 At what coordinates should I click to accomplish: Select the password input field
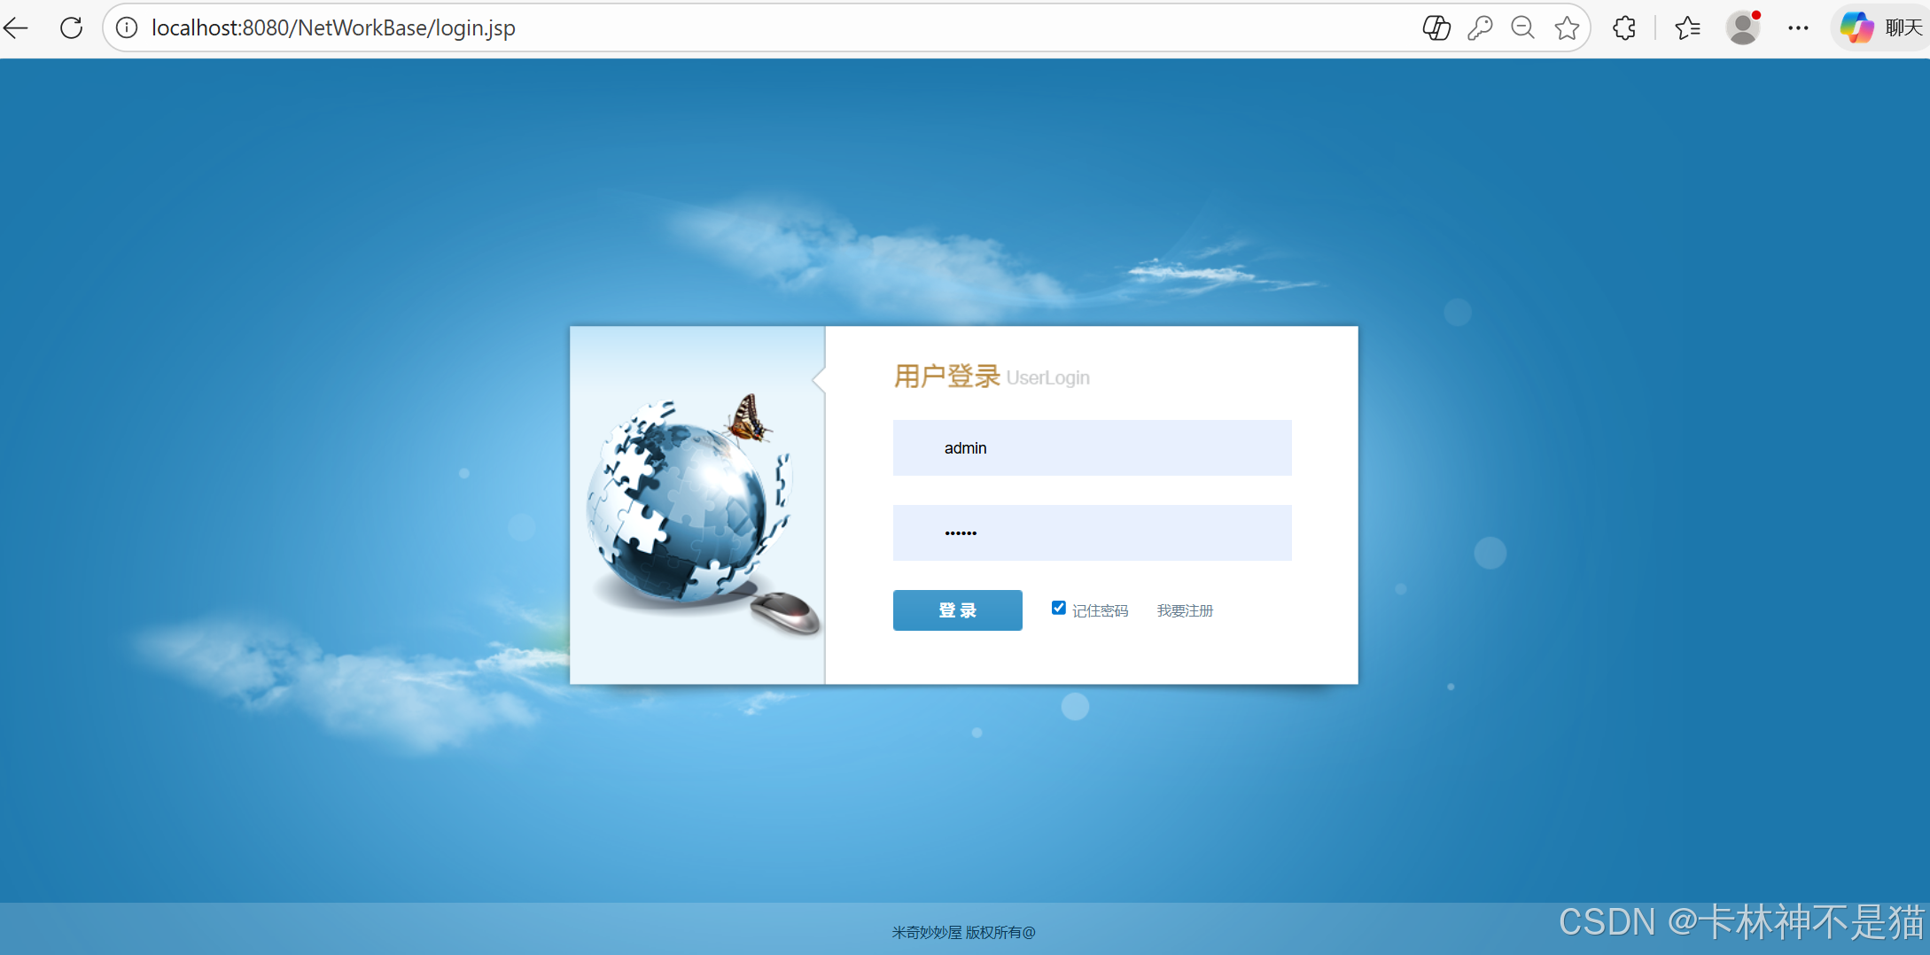pyautogui.click(x=1092, y=532)
